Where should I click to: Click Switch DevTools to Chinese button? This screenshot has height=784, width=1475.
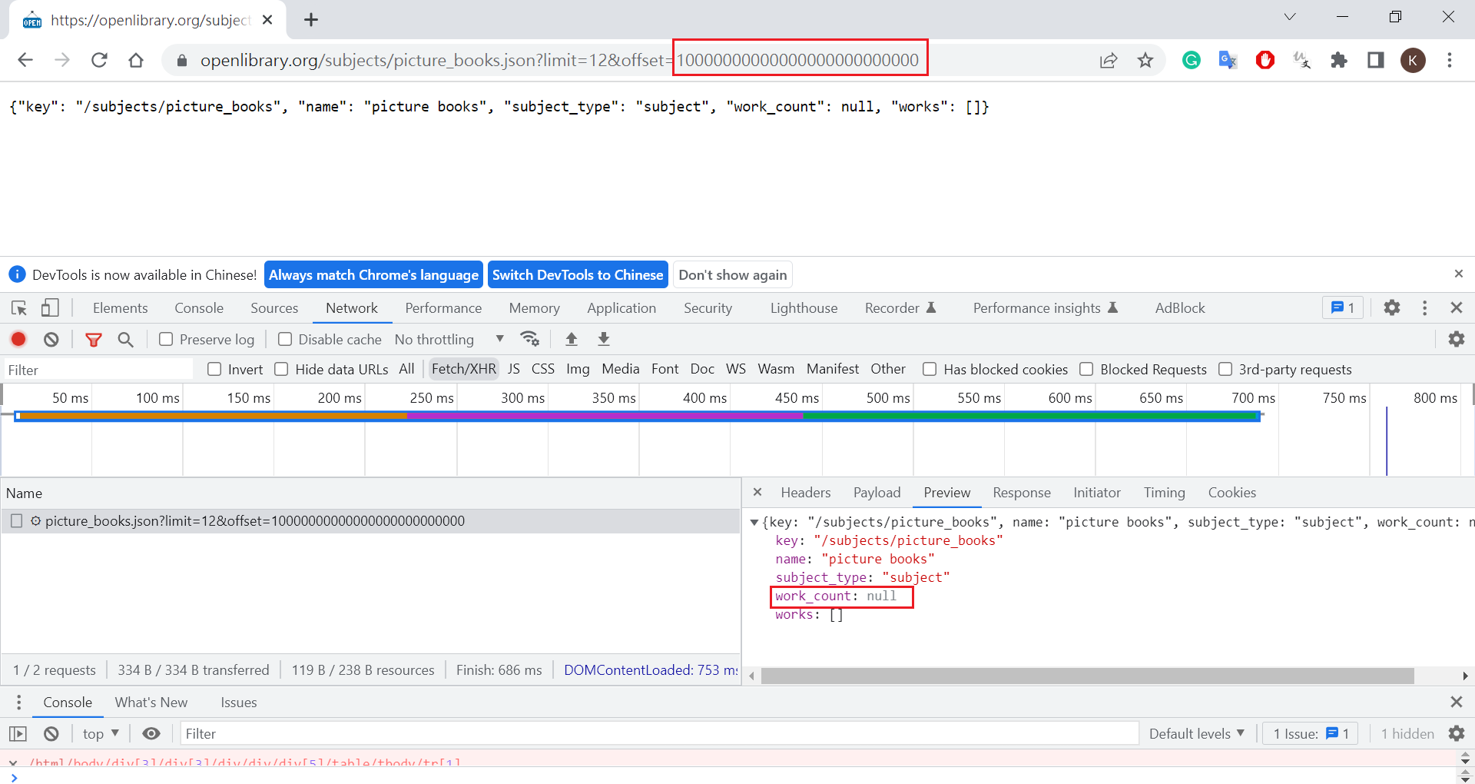(x=577, y=275)
